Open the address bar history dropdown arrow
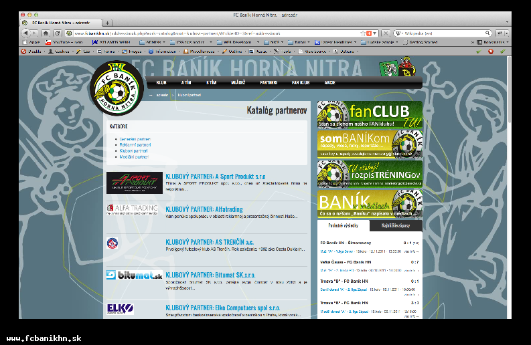Screen dimensions: 531x345 click(x=374, y=33)
